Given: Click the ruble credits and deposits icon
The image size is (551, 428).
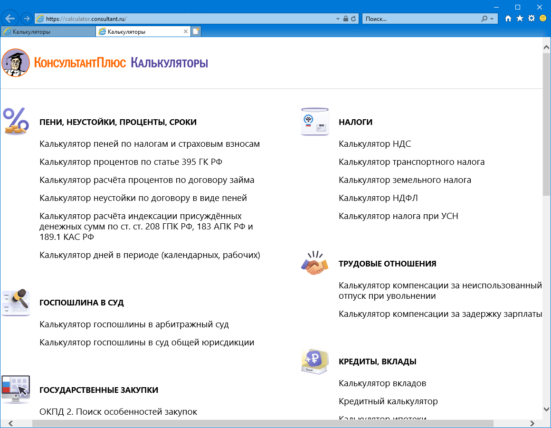Looking at the screenshot, I should point(314,361).
